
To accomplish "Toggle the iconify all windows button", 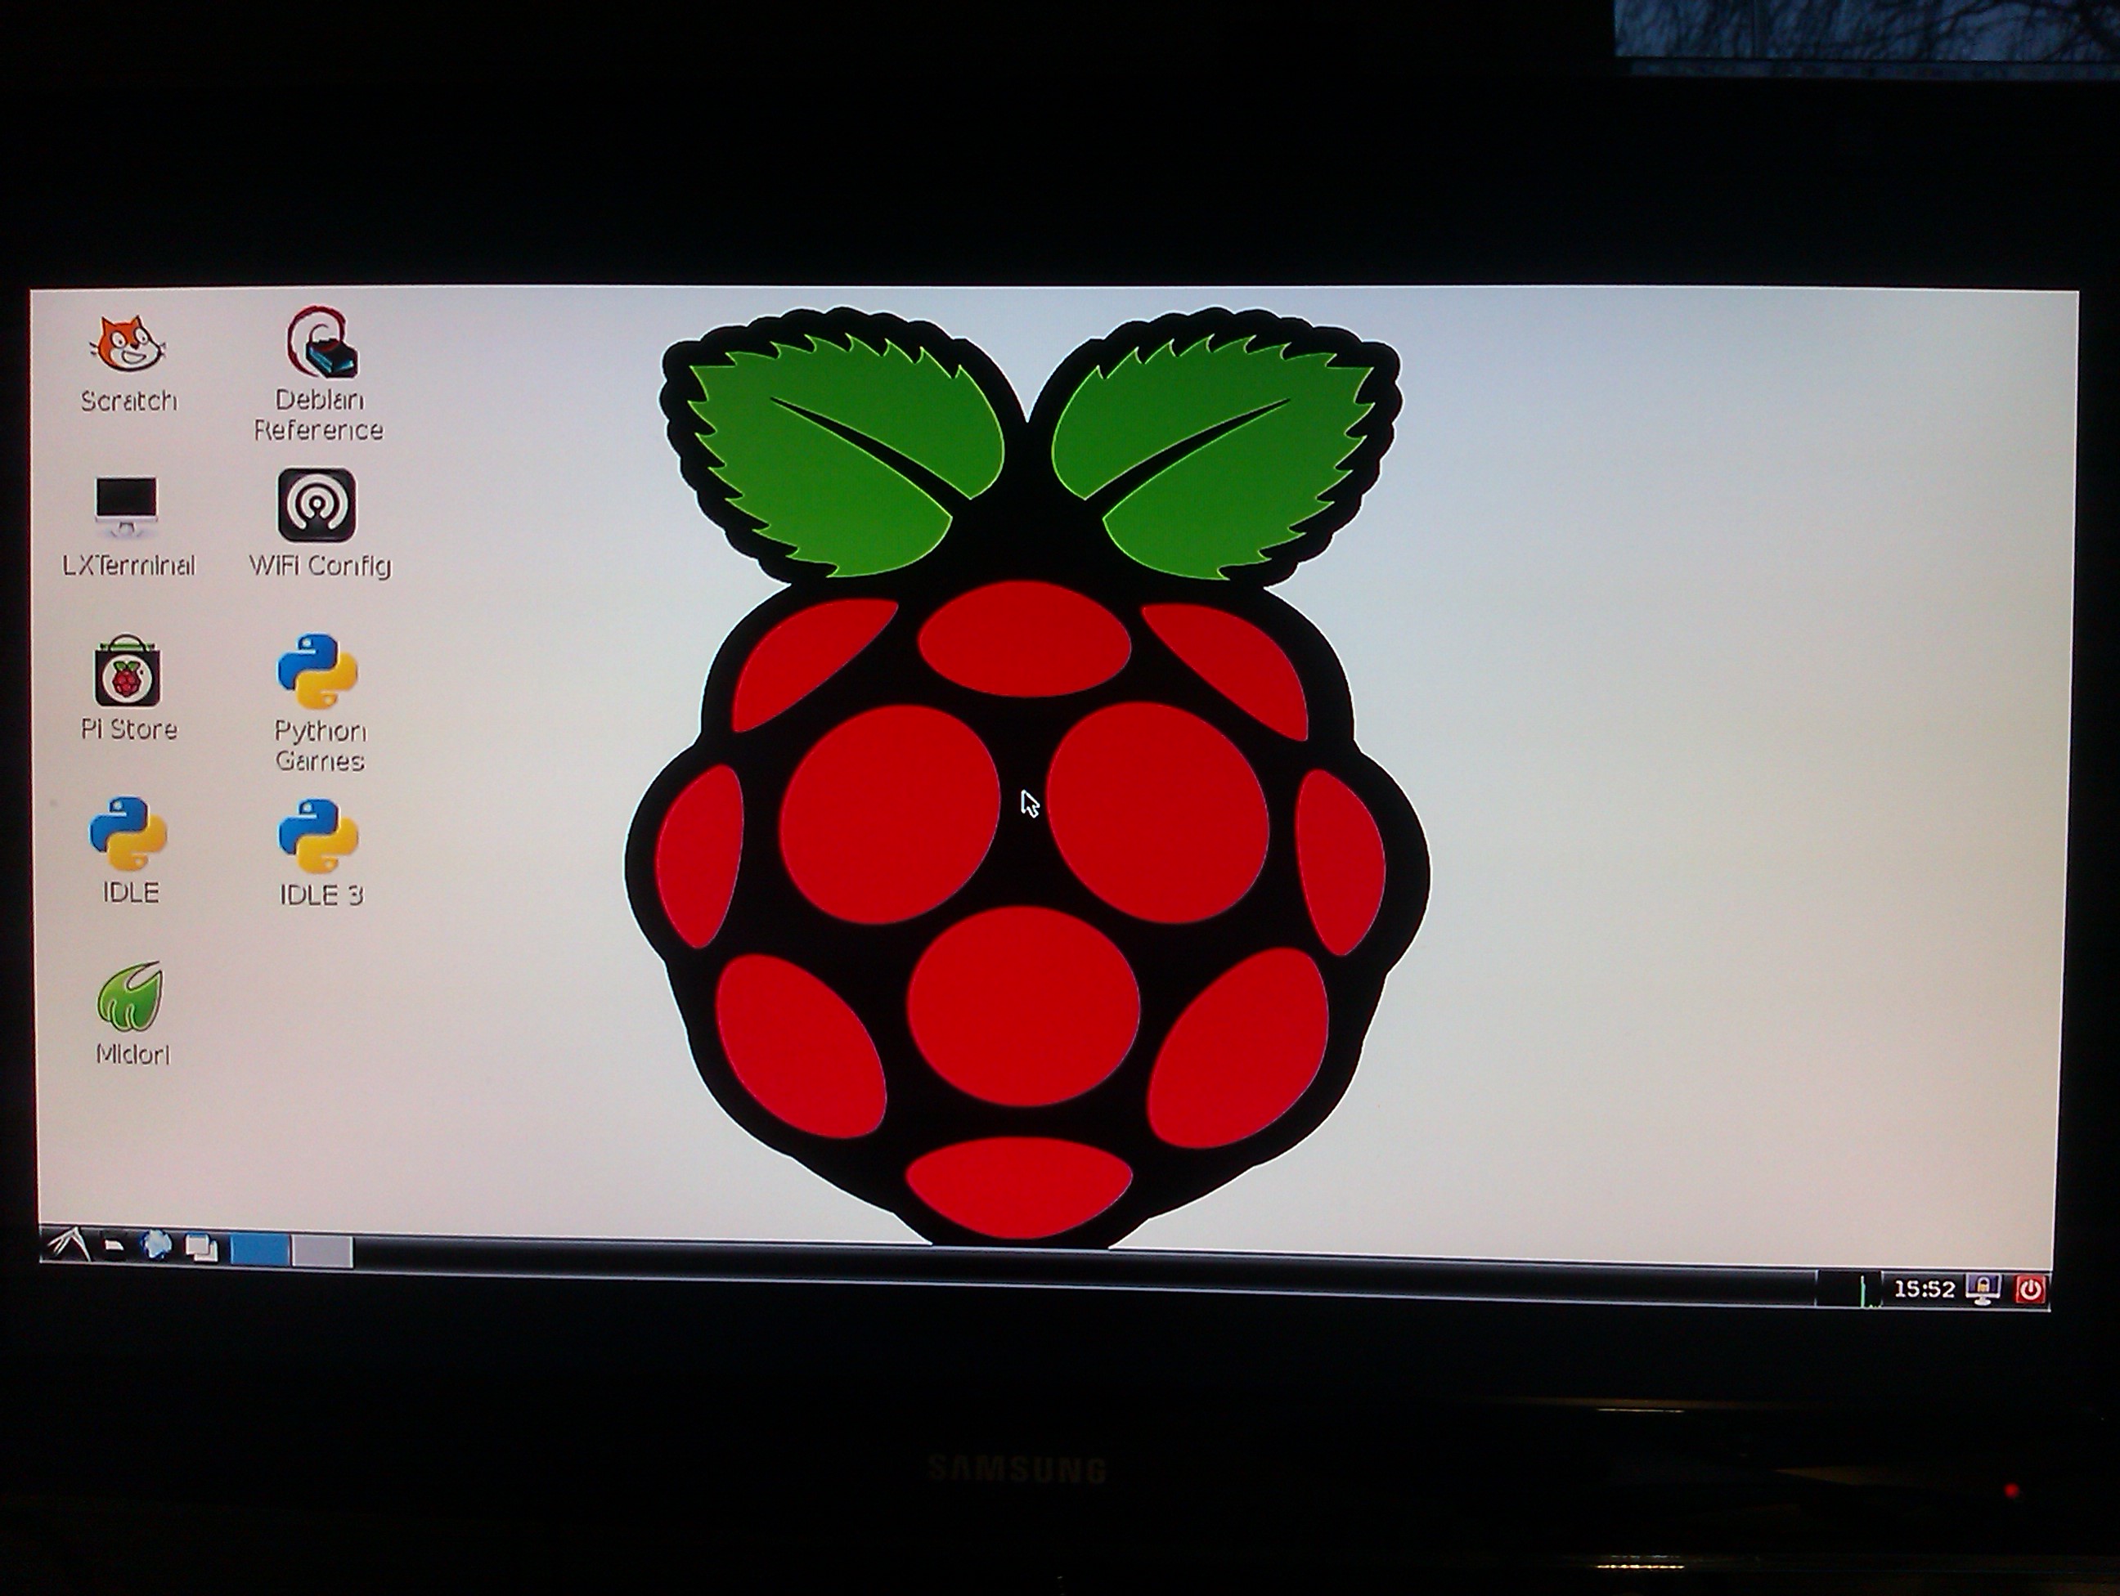I will point(201,1249).
